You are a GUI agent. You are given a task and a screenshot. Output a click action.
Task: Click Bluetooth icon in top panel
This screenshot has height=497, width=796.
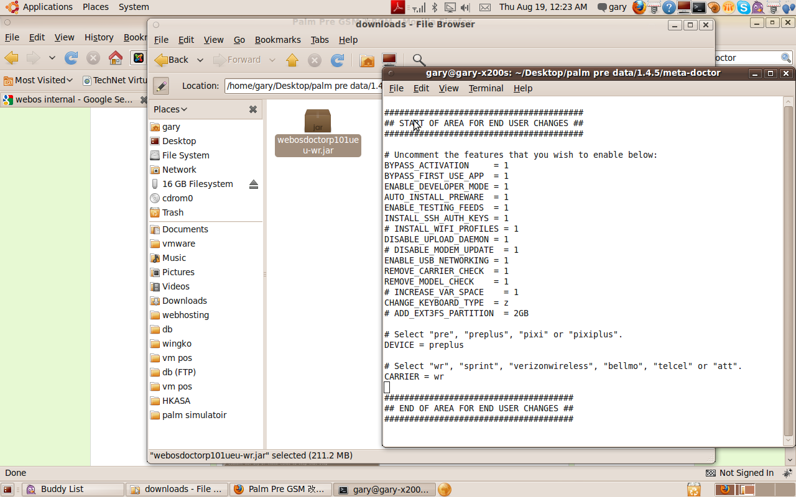tap(435, 7)
